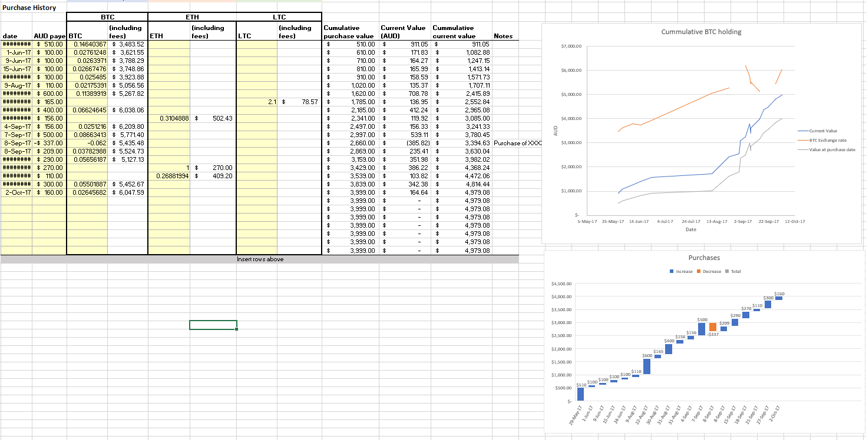Select the negative BTC cell '-0.062'
The image size is (866, 440).
click(x=87, y=143)
